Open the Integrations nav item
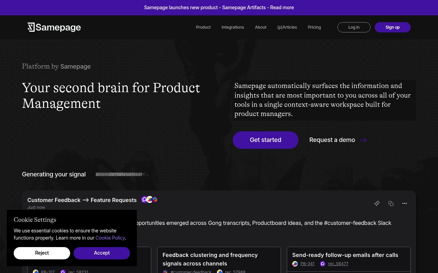The width and height of the screenshot is (438, 273). click(233, 27)
